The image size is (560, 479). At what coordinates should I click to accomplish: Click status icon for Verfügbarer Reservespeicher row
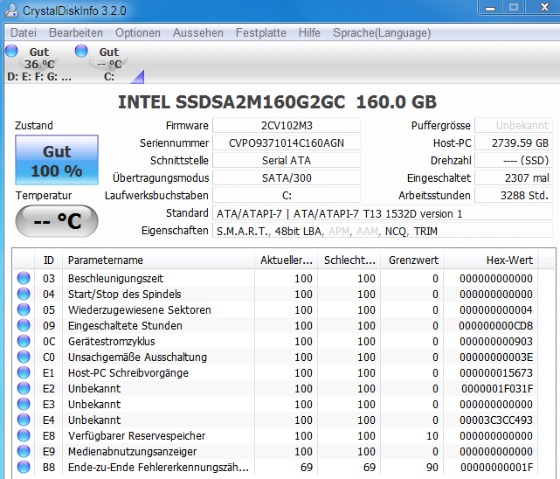pyautogui.click(x=24, y=435)
